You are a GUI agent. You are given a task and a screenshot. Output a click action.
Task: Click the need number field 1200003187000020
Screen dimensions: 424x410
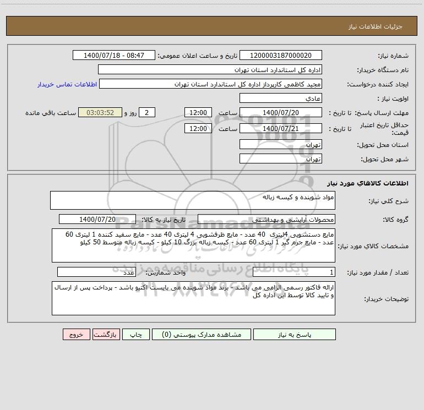[281, 55]
